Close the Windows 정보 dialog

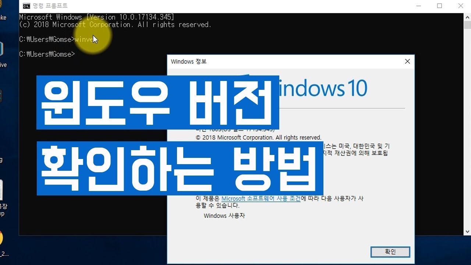407,61
